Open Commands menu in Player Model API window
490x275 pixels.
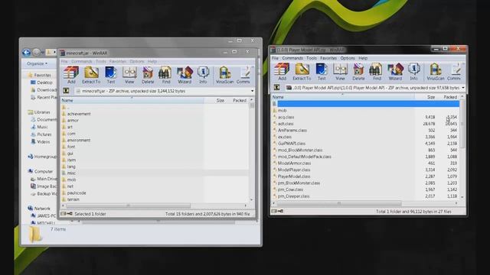pyautogui.click(x=292, y=58)
